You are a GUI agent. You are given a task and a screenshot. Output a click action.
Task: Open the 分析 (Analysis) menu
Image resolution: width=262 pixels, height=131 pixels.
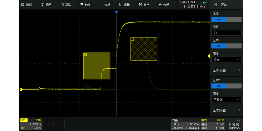[164, 5]
